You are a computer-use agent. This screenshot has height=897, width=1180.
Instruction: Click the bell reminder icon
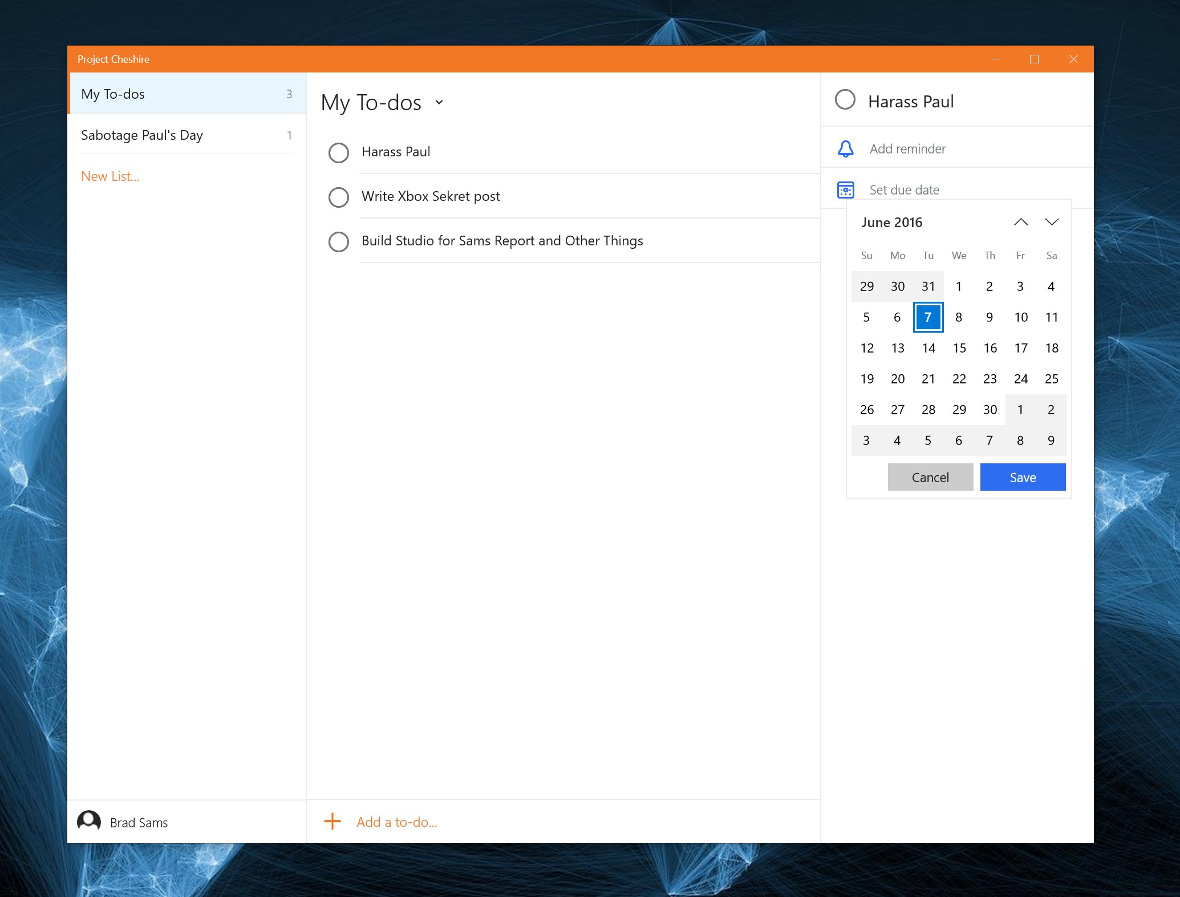tap(845, 149)
